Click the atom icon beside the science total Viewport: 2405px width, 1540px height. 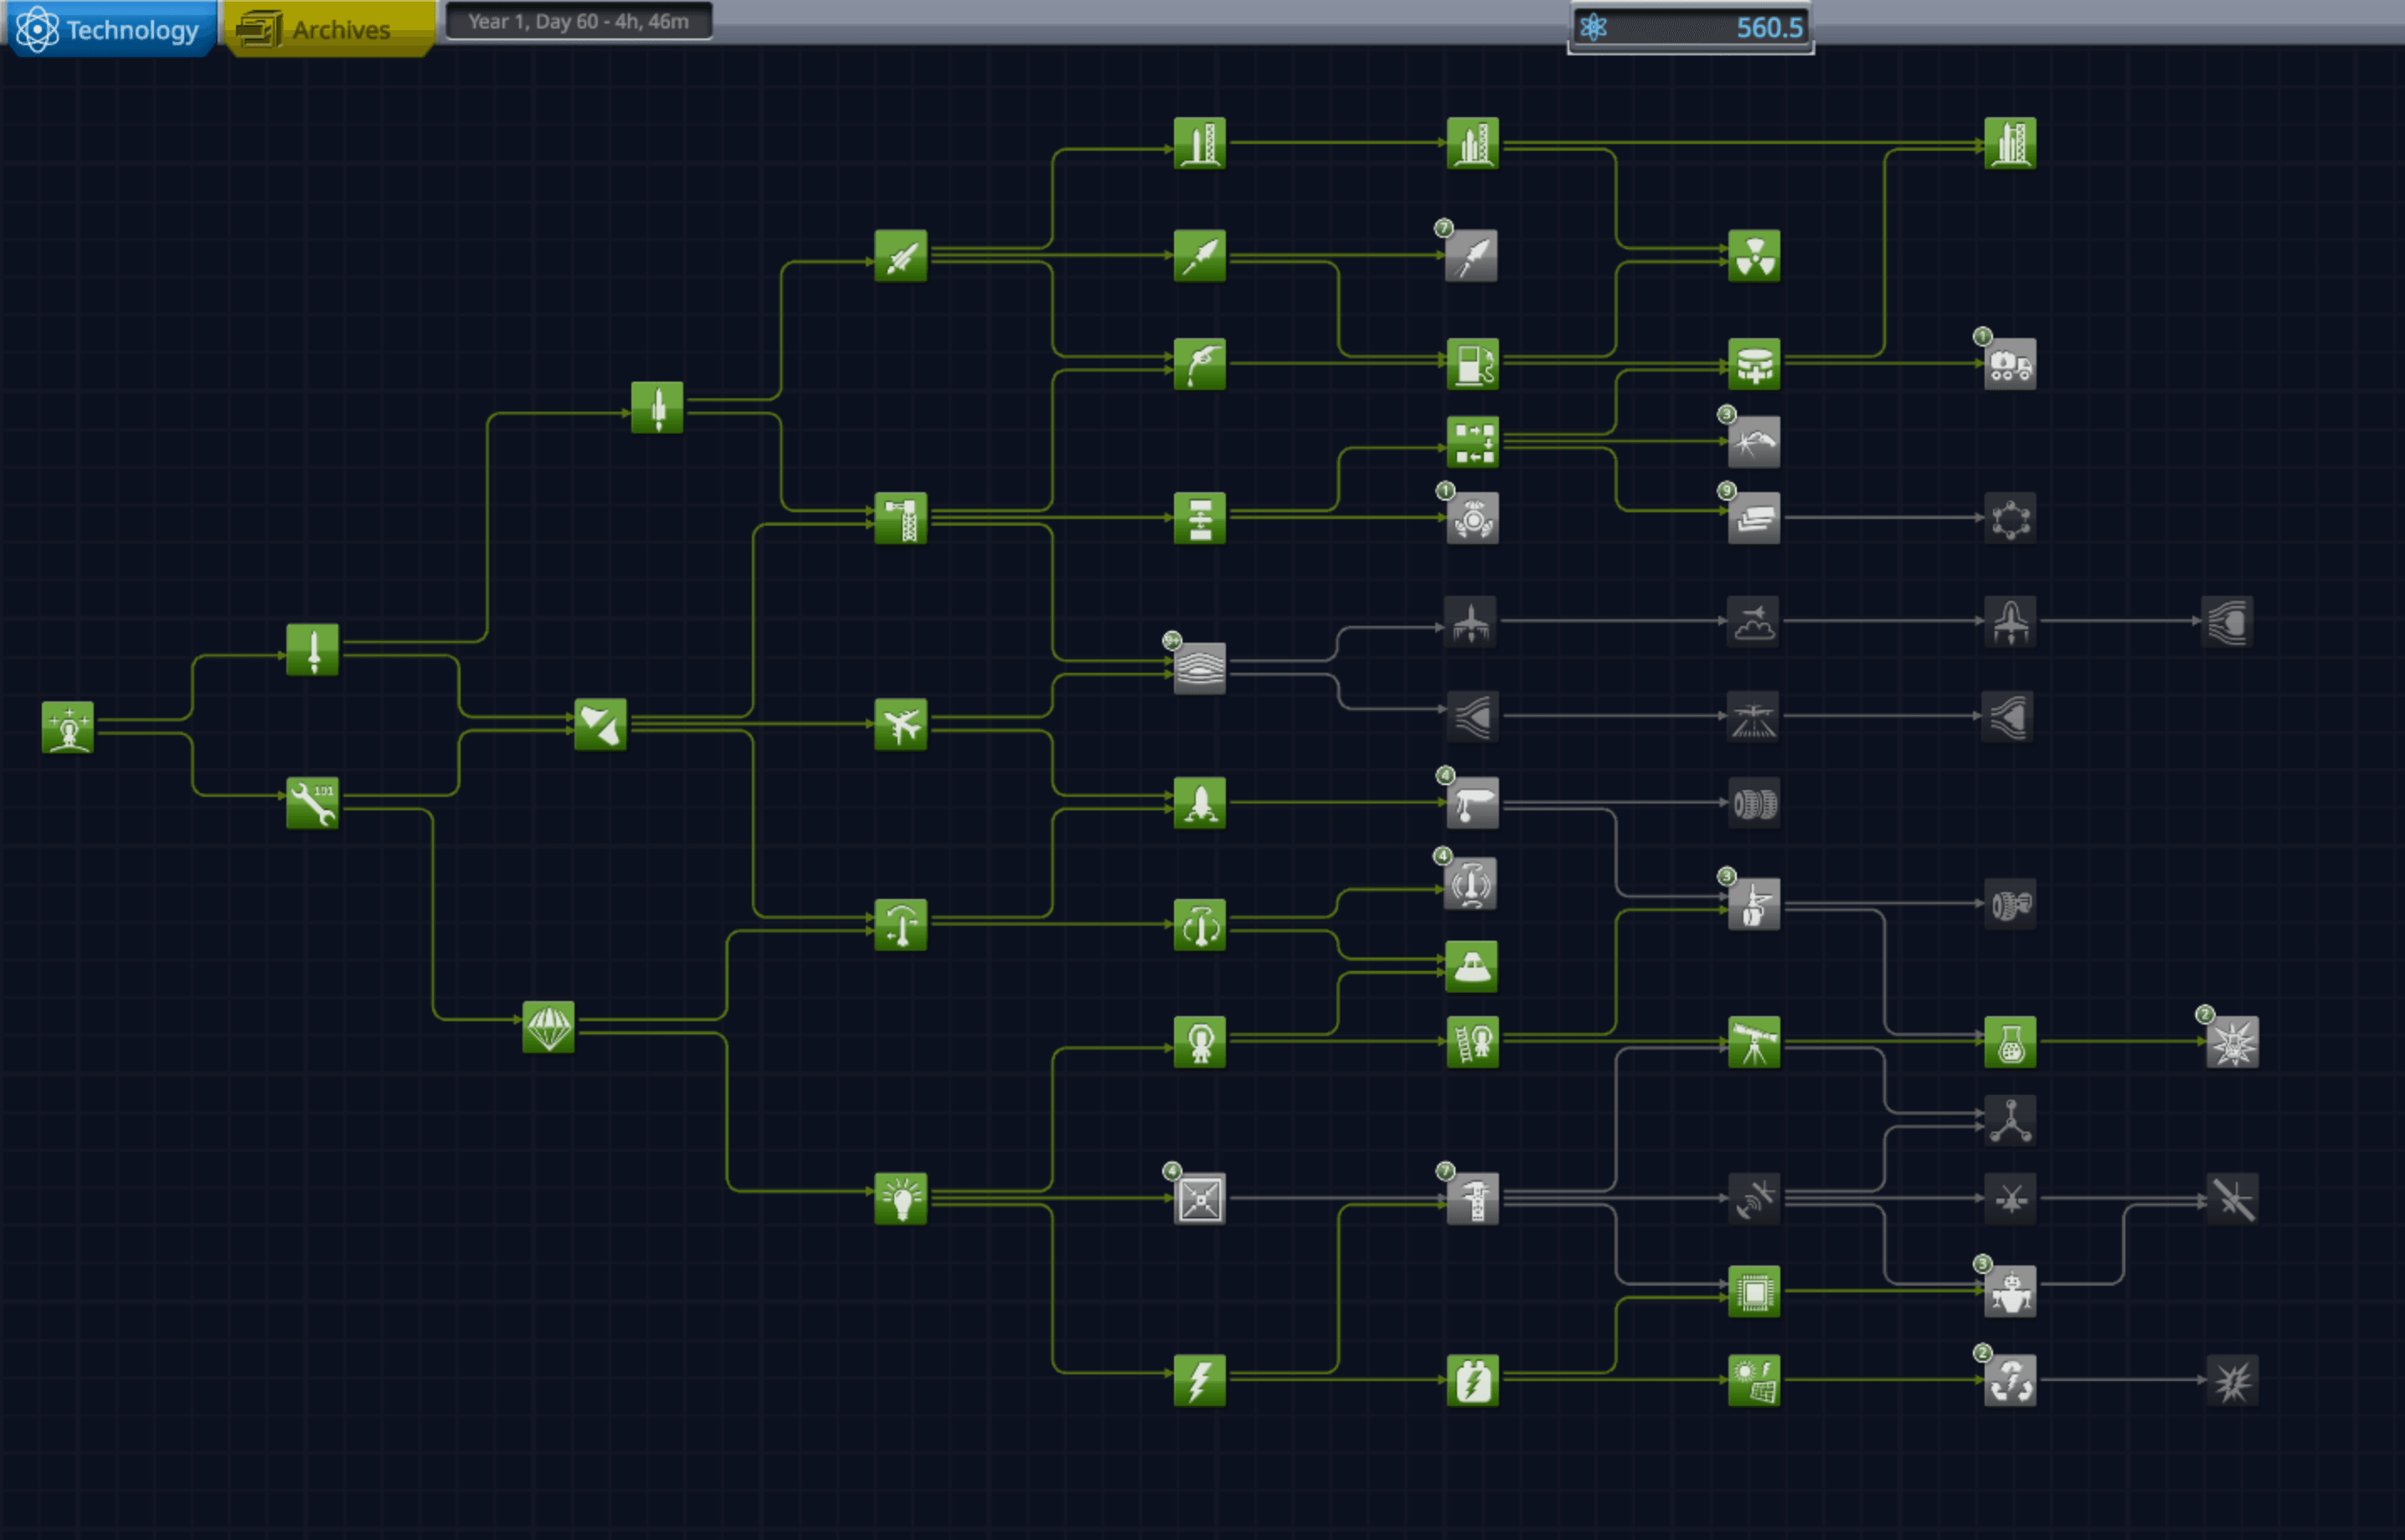coord(1593,27)
